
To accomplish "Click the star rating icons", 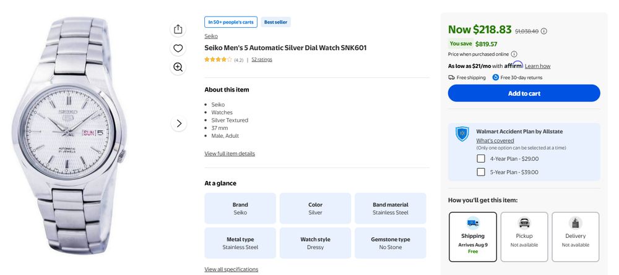I will click(218, 59).
